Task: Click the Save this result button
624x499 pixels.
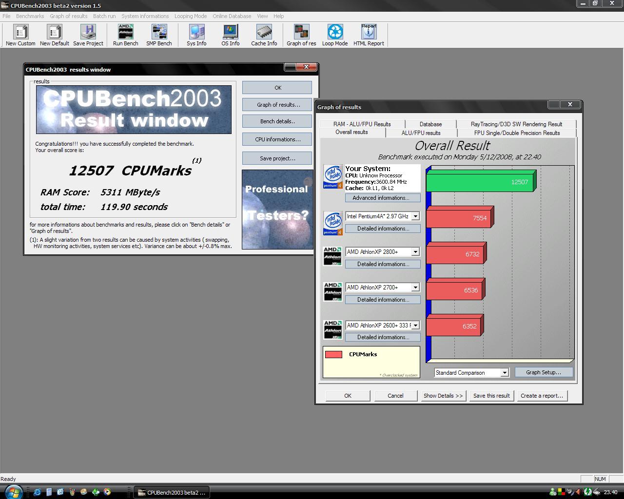Action: [491, 396]
